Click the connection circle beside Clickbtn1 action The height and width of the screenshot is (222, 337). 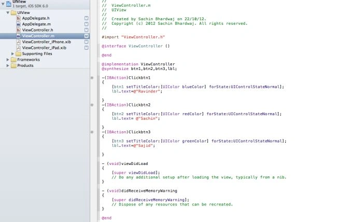92,78
